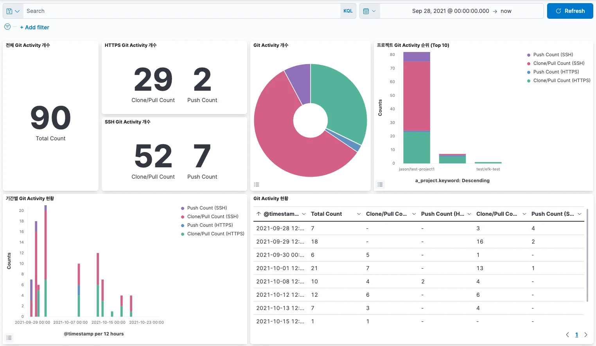Click the filter options circle icon
596x346 pixels.
(x=7, y=27)
